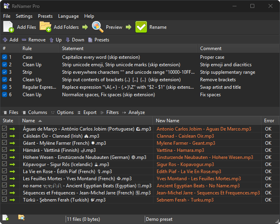Click the Export icon in the files toolbar
Viewport: 280px width, 224px height.
79,112
